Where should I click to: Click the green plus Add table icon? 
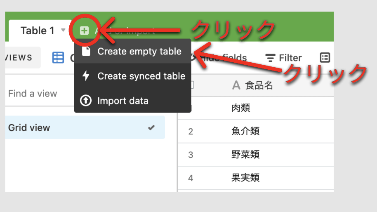(84, 31)
